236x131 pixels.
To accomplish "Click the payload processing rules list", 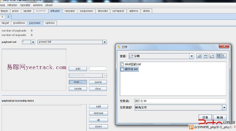I will pos(44,118).
